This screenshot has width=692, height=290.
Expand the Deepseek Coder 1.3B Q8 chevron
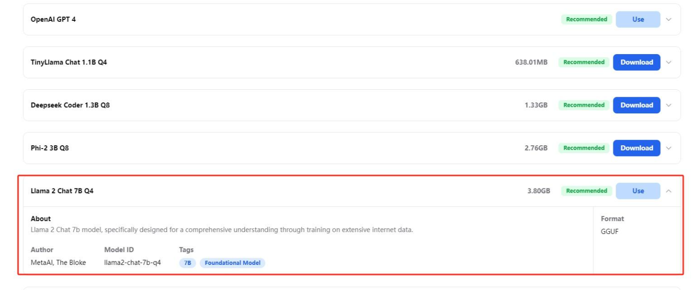pos(669,105)
